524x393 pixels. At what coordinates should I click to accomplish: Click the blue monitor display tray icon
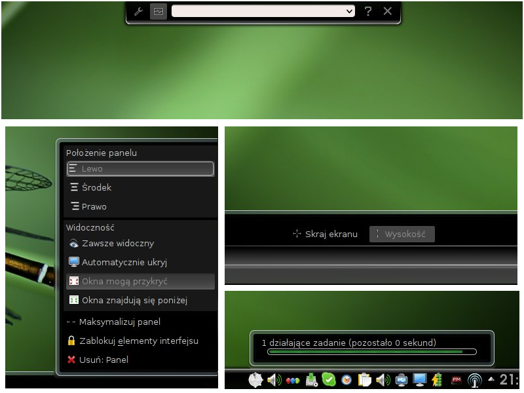coord(420,380)
